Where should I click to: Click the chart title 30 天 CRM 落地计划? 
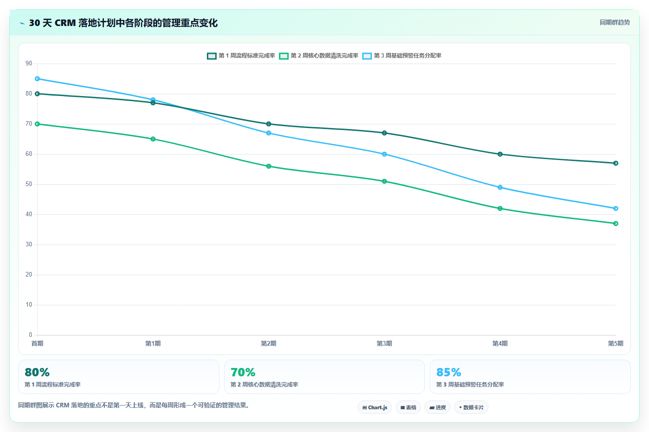pos(123,23)
